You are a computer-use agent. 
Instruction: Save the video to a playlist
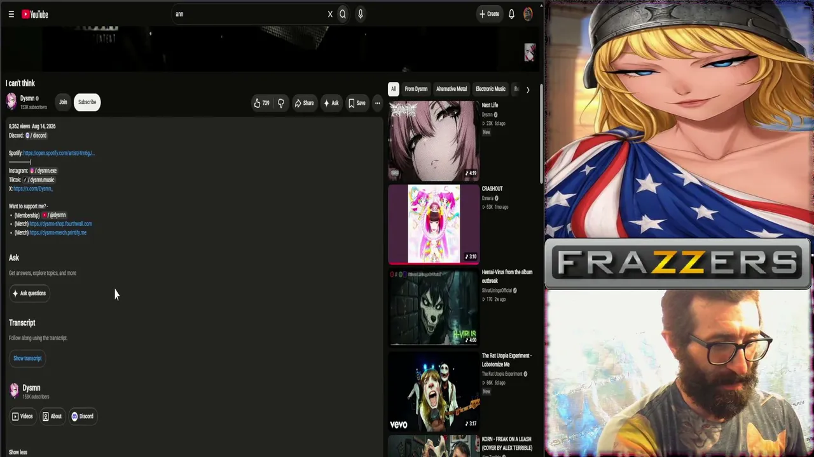click(357, 103)
